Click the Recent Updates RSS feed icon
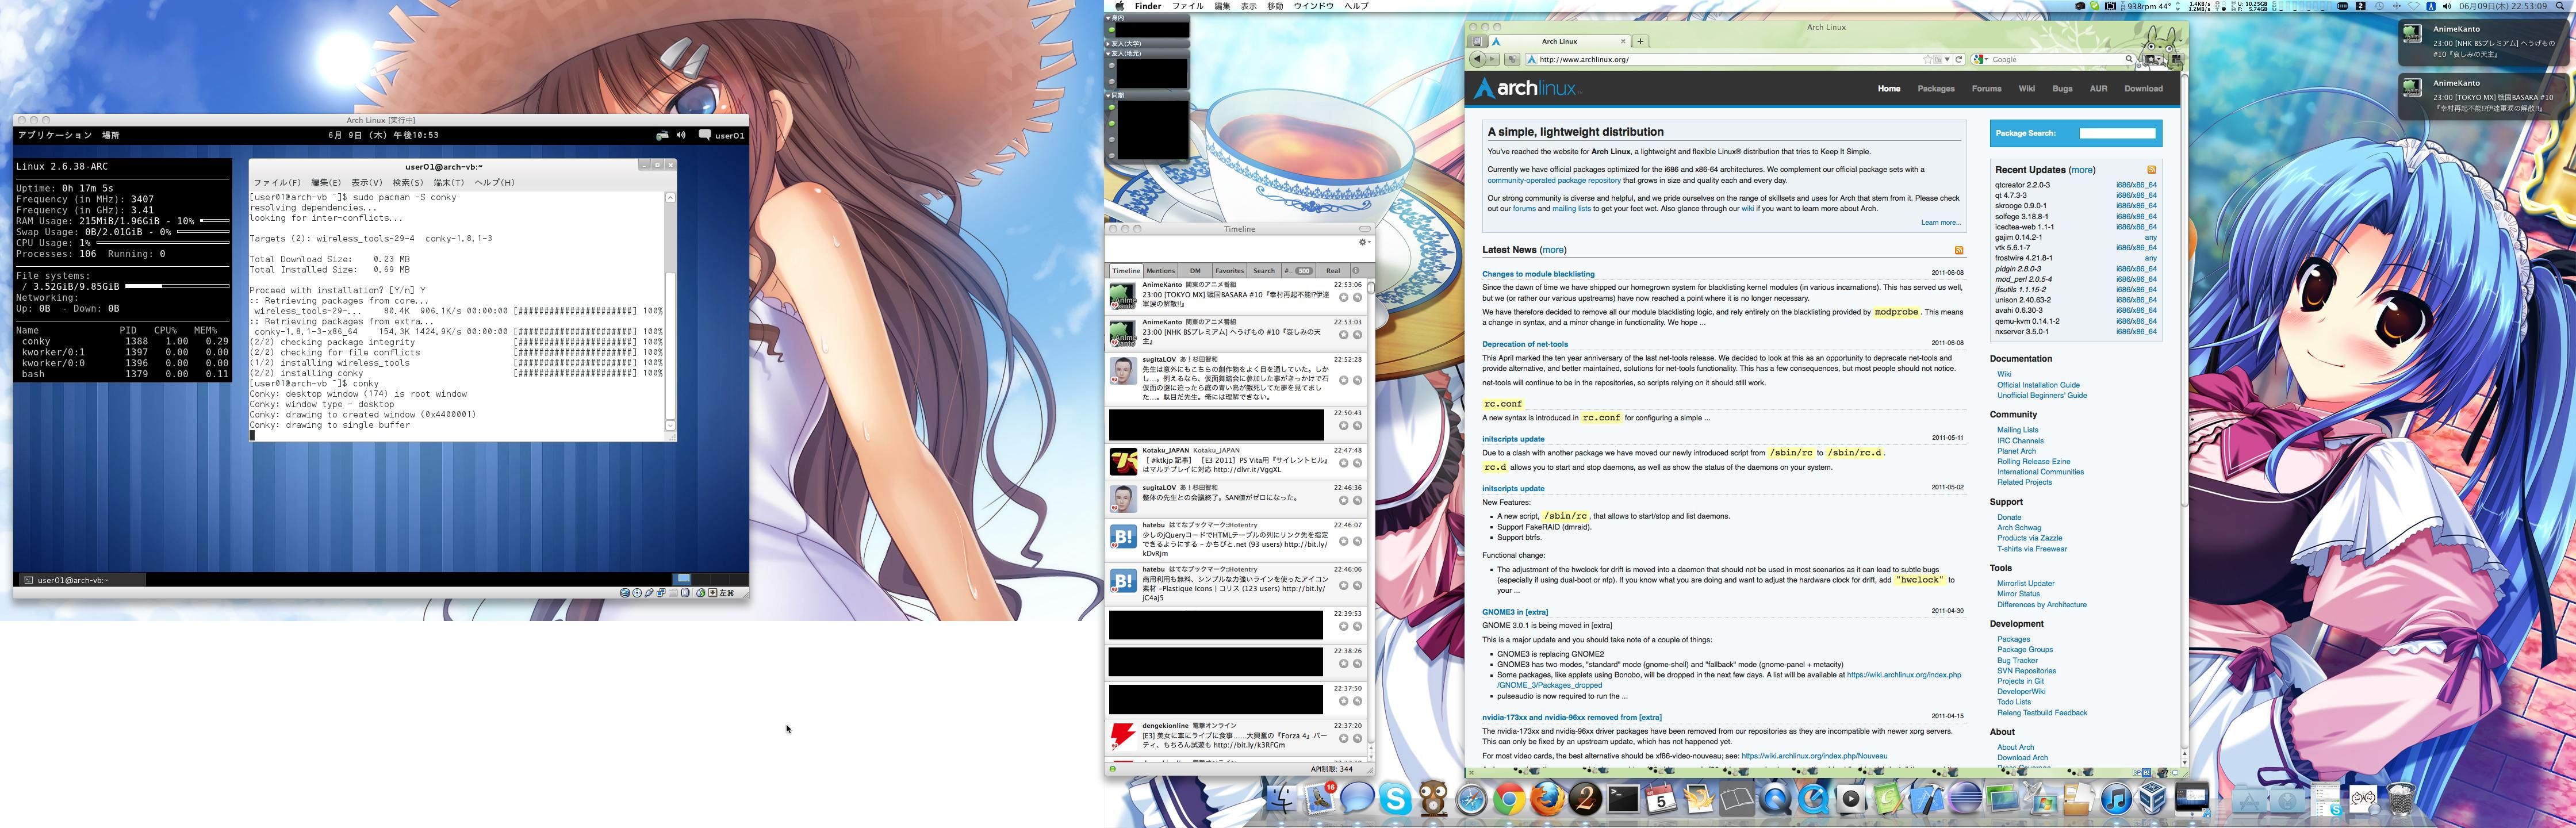The image size is (2576, 828). [2151, 170]
